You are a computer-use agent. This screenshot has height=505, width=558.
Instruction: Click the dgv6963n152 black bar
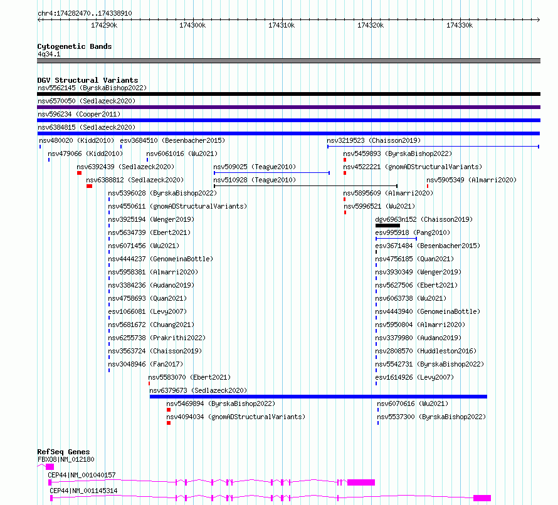[388, 226]
